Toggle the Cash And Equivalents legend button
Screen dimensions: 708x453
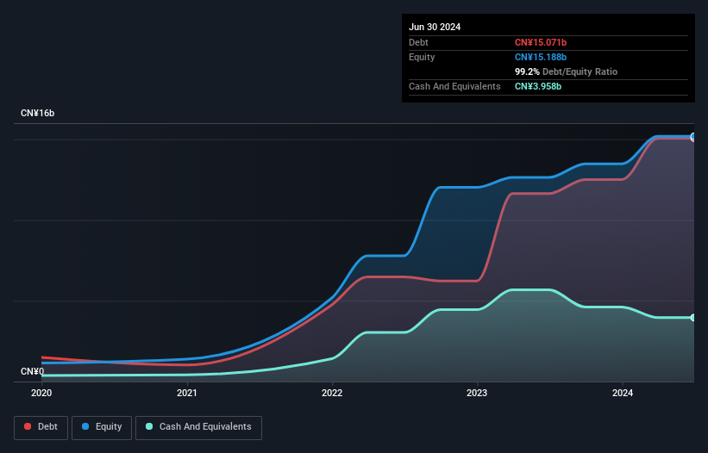pyautogui.click(x=198, y=427)
